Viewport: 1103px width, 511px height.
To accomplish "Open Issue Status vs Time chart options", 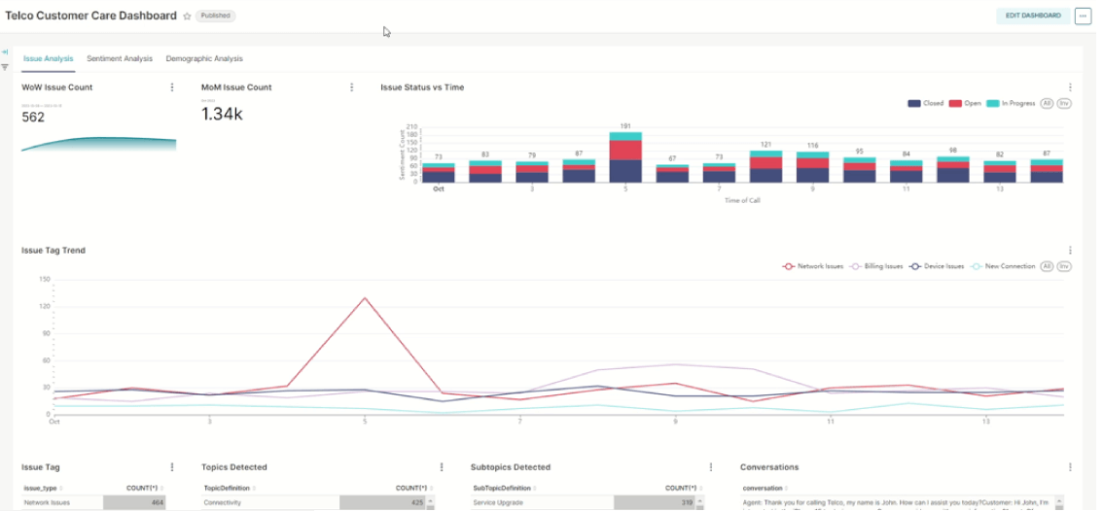I will click(x=1070, y=87).
